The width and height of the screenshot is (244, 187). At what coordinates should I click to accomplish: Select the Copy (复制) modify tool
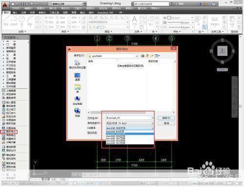(x=49, y=22)
